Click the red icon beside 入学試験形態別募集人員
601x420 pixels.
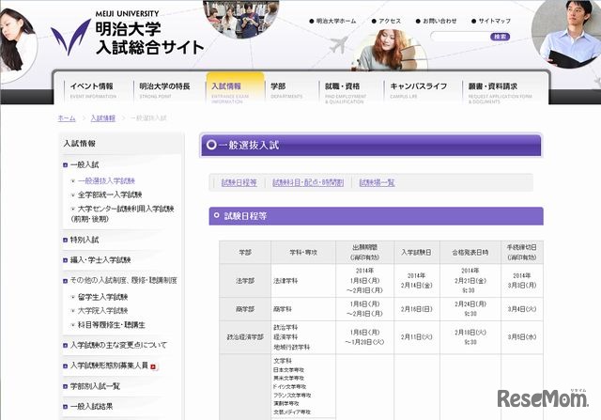point(153,366)
